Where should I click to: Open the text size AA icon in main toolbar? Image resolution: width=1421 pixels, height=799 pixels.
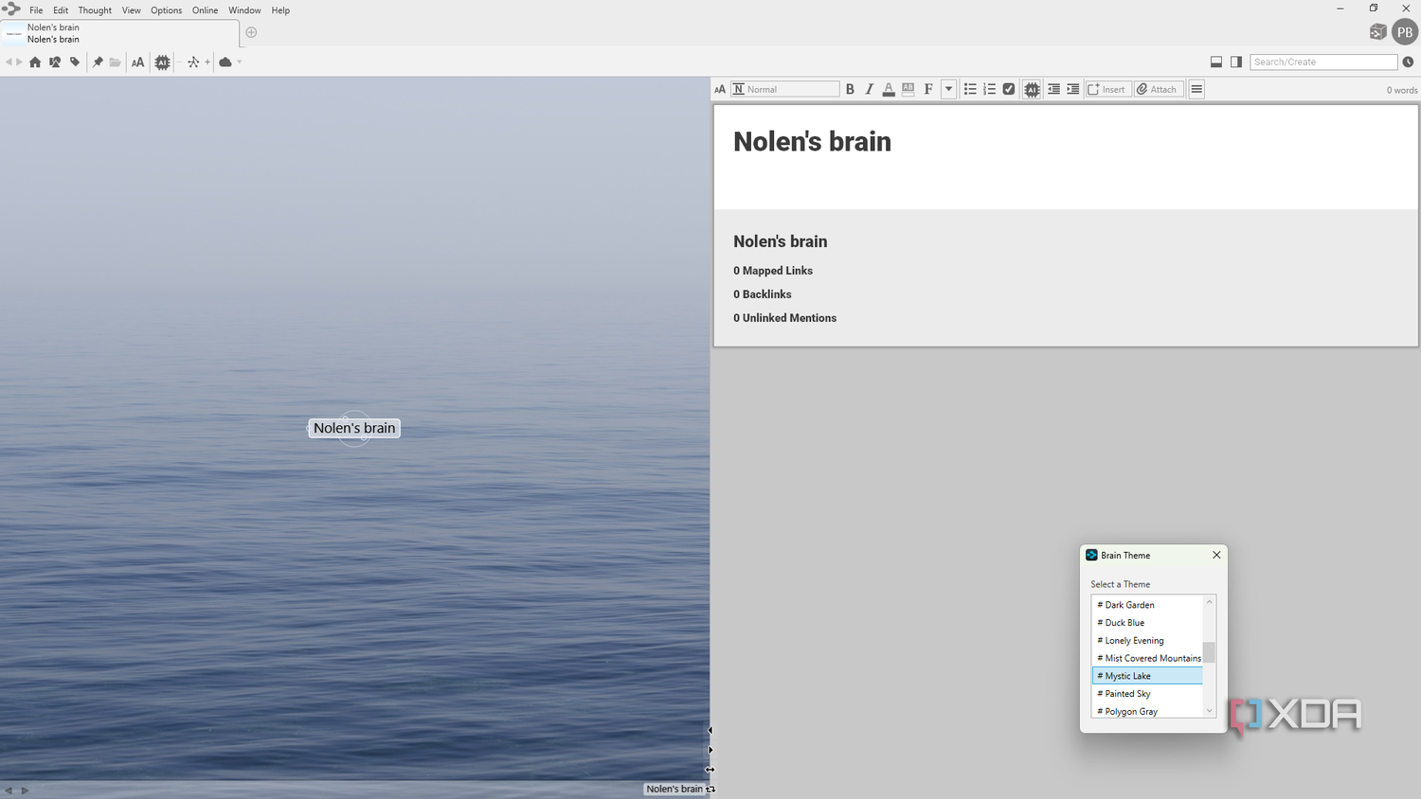[138, 62]
